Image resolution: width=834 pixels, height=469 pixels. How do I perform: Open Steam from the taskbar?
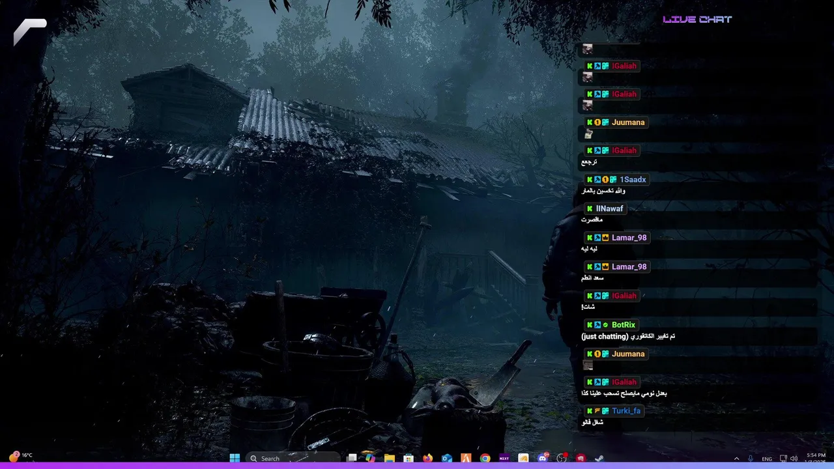(599, 458)
